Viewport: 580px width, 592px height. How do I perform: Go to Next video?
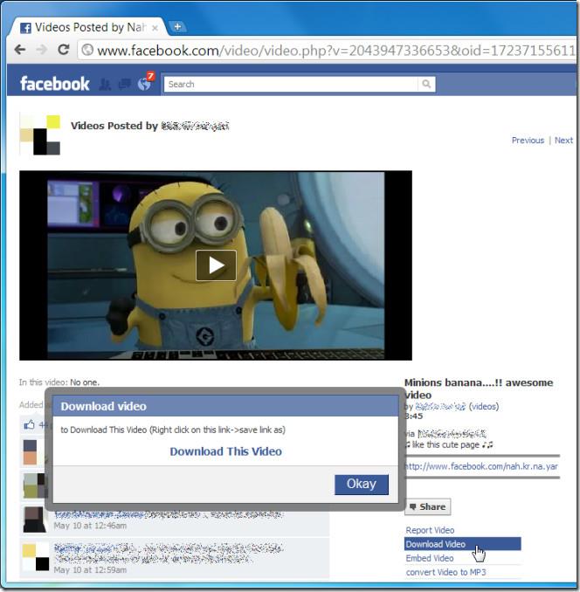pyautogui.click(x=563, y=141)
